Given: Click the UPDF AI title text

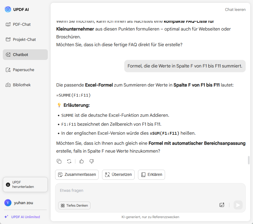Looking at the screenshot, I should [21, 10].
